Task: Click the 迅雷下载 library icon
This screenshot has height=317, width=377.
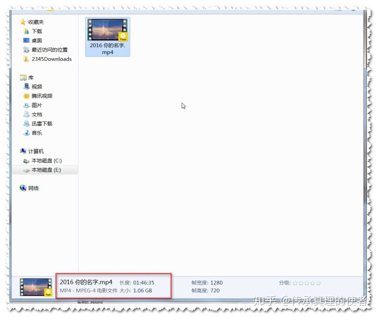Action: click(x=26, y=124)
